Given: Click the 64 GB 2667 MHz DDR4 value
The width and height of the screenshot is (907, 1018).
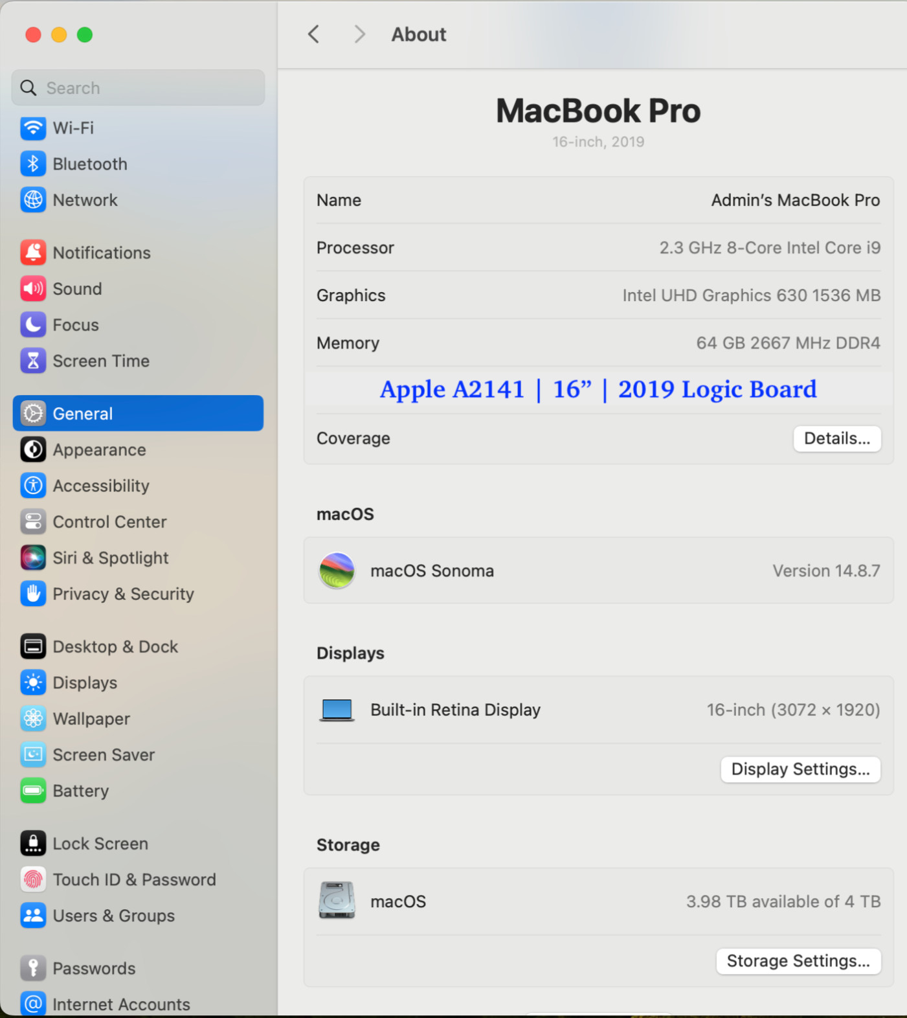Looking at the screenshot, I should click(x=788, y=343).
